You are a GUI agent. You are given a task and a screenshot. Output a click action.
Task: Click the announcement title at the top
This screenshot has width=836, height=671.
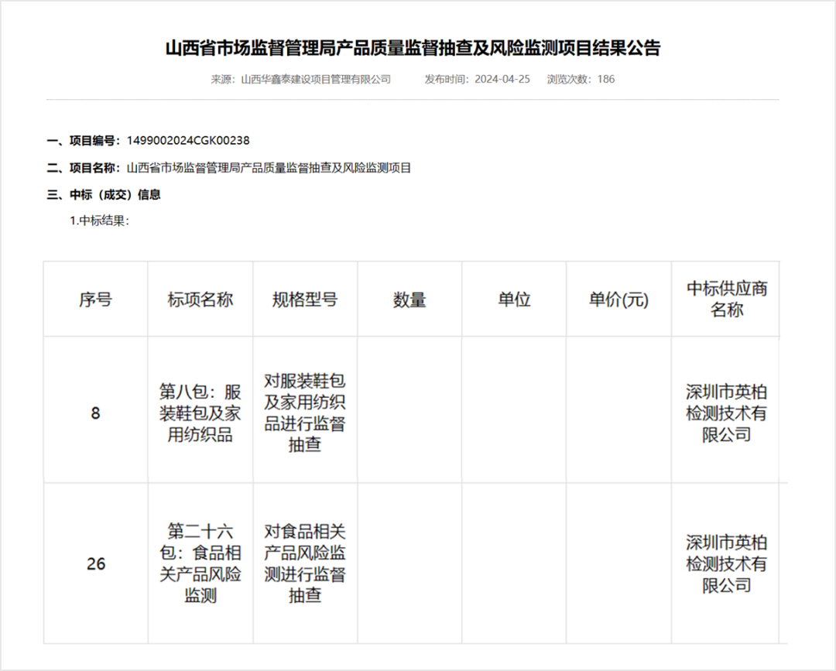pyautogui.click(x=413, y=48)
